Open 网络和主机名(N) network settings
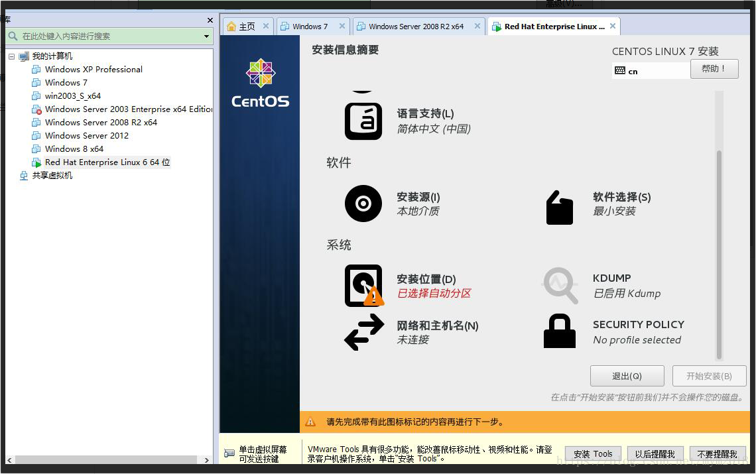Image resolution: width=756 pixels, height=474 pixels. tap(437, 326)
